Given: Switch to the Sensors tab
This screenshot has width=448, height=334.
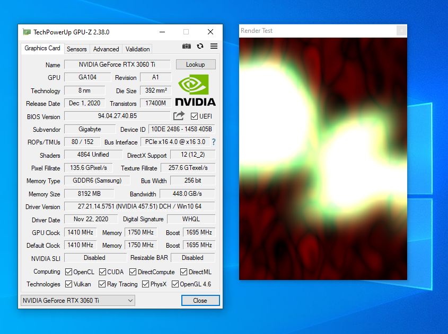Looking at the screenshot, I should tap(76, 49).
